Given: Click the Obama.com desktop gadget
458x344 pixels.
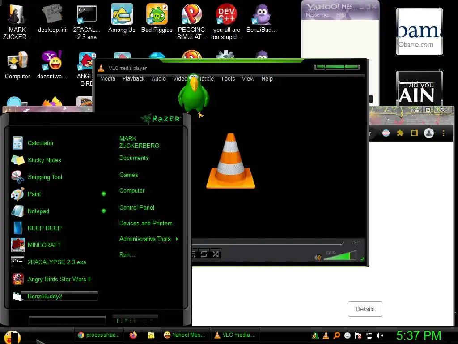Looking at the screenshot, I should pyautogui.click(x=419, y=31).
